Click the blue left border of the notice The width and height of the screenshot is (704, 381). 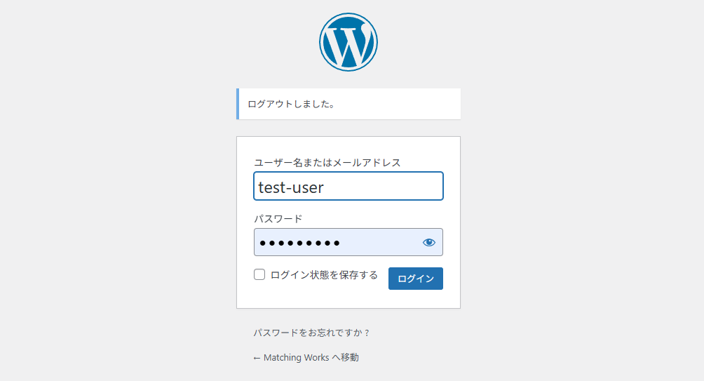coord(238,104)
